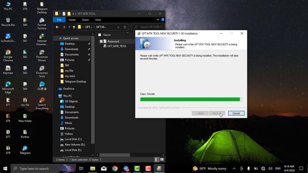Select OneDrive in navigation pane
This screenshot has height=173, width=308.
click(68, 88)
